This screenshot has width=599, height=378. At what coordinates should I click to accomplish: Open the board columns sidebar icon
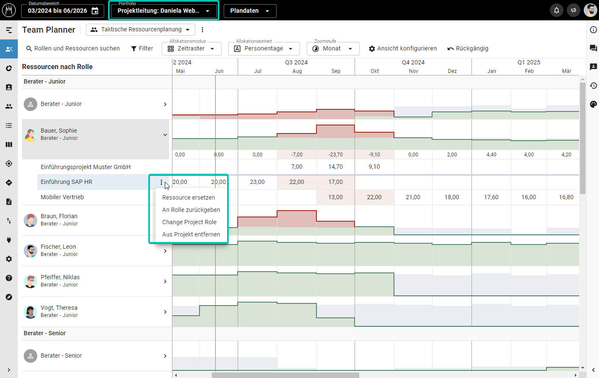[x=9, y=145]
